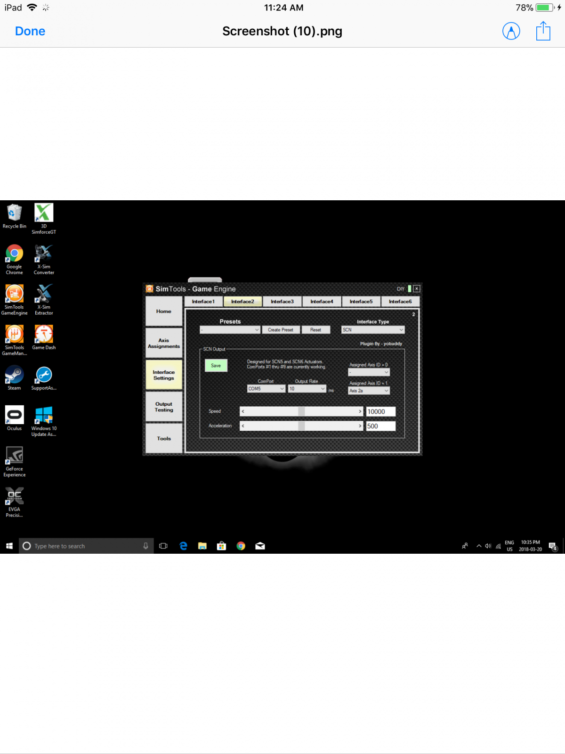Open the taskbar People icon

tap(465, 546)
